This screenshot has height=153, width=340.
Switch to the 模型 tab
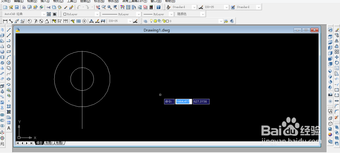(39, 143)
